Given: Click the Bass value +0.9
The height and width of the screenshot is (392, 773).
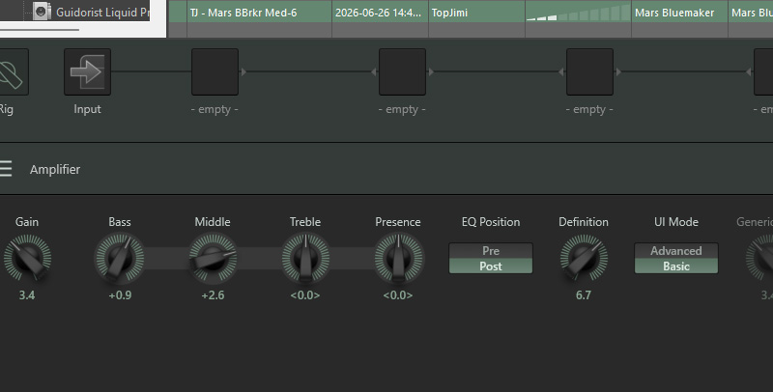Looking at the screenshot, I should pyautogui.click(x=120, y=295).
